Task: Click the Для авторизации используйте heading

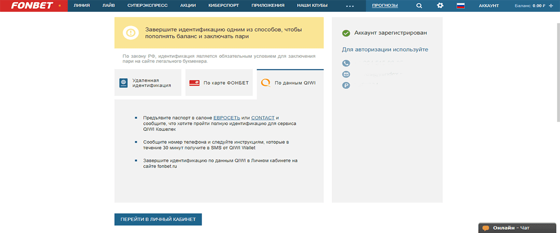Action: pos(385,49)
